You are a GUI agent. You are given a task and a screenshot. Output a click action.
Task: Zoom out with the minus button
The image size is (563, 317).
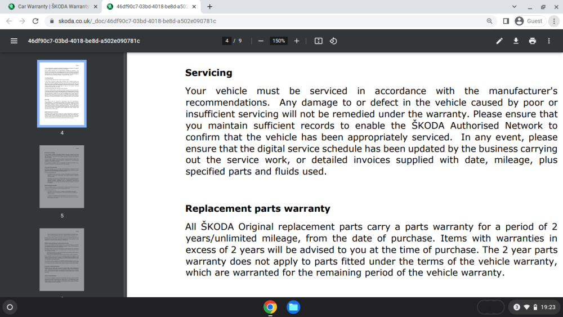click(261, 41)
